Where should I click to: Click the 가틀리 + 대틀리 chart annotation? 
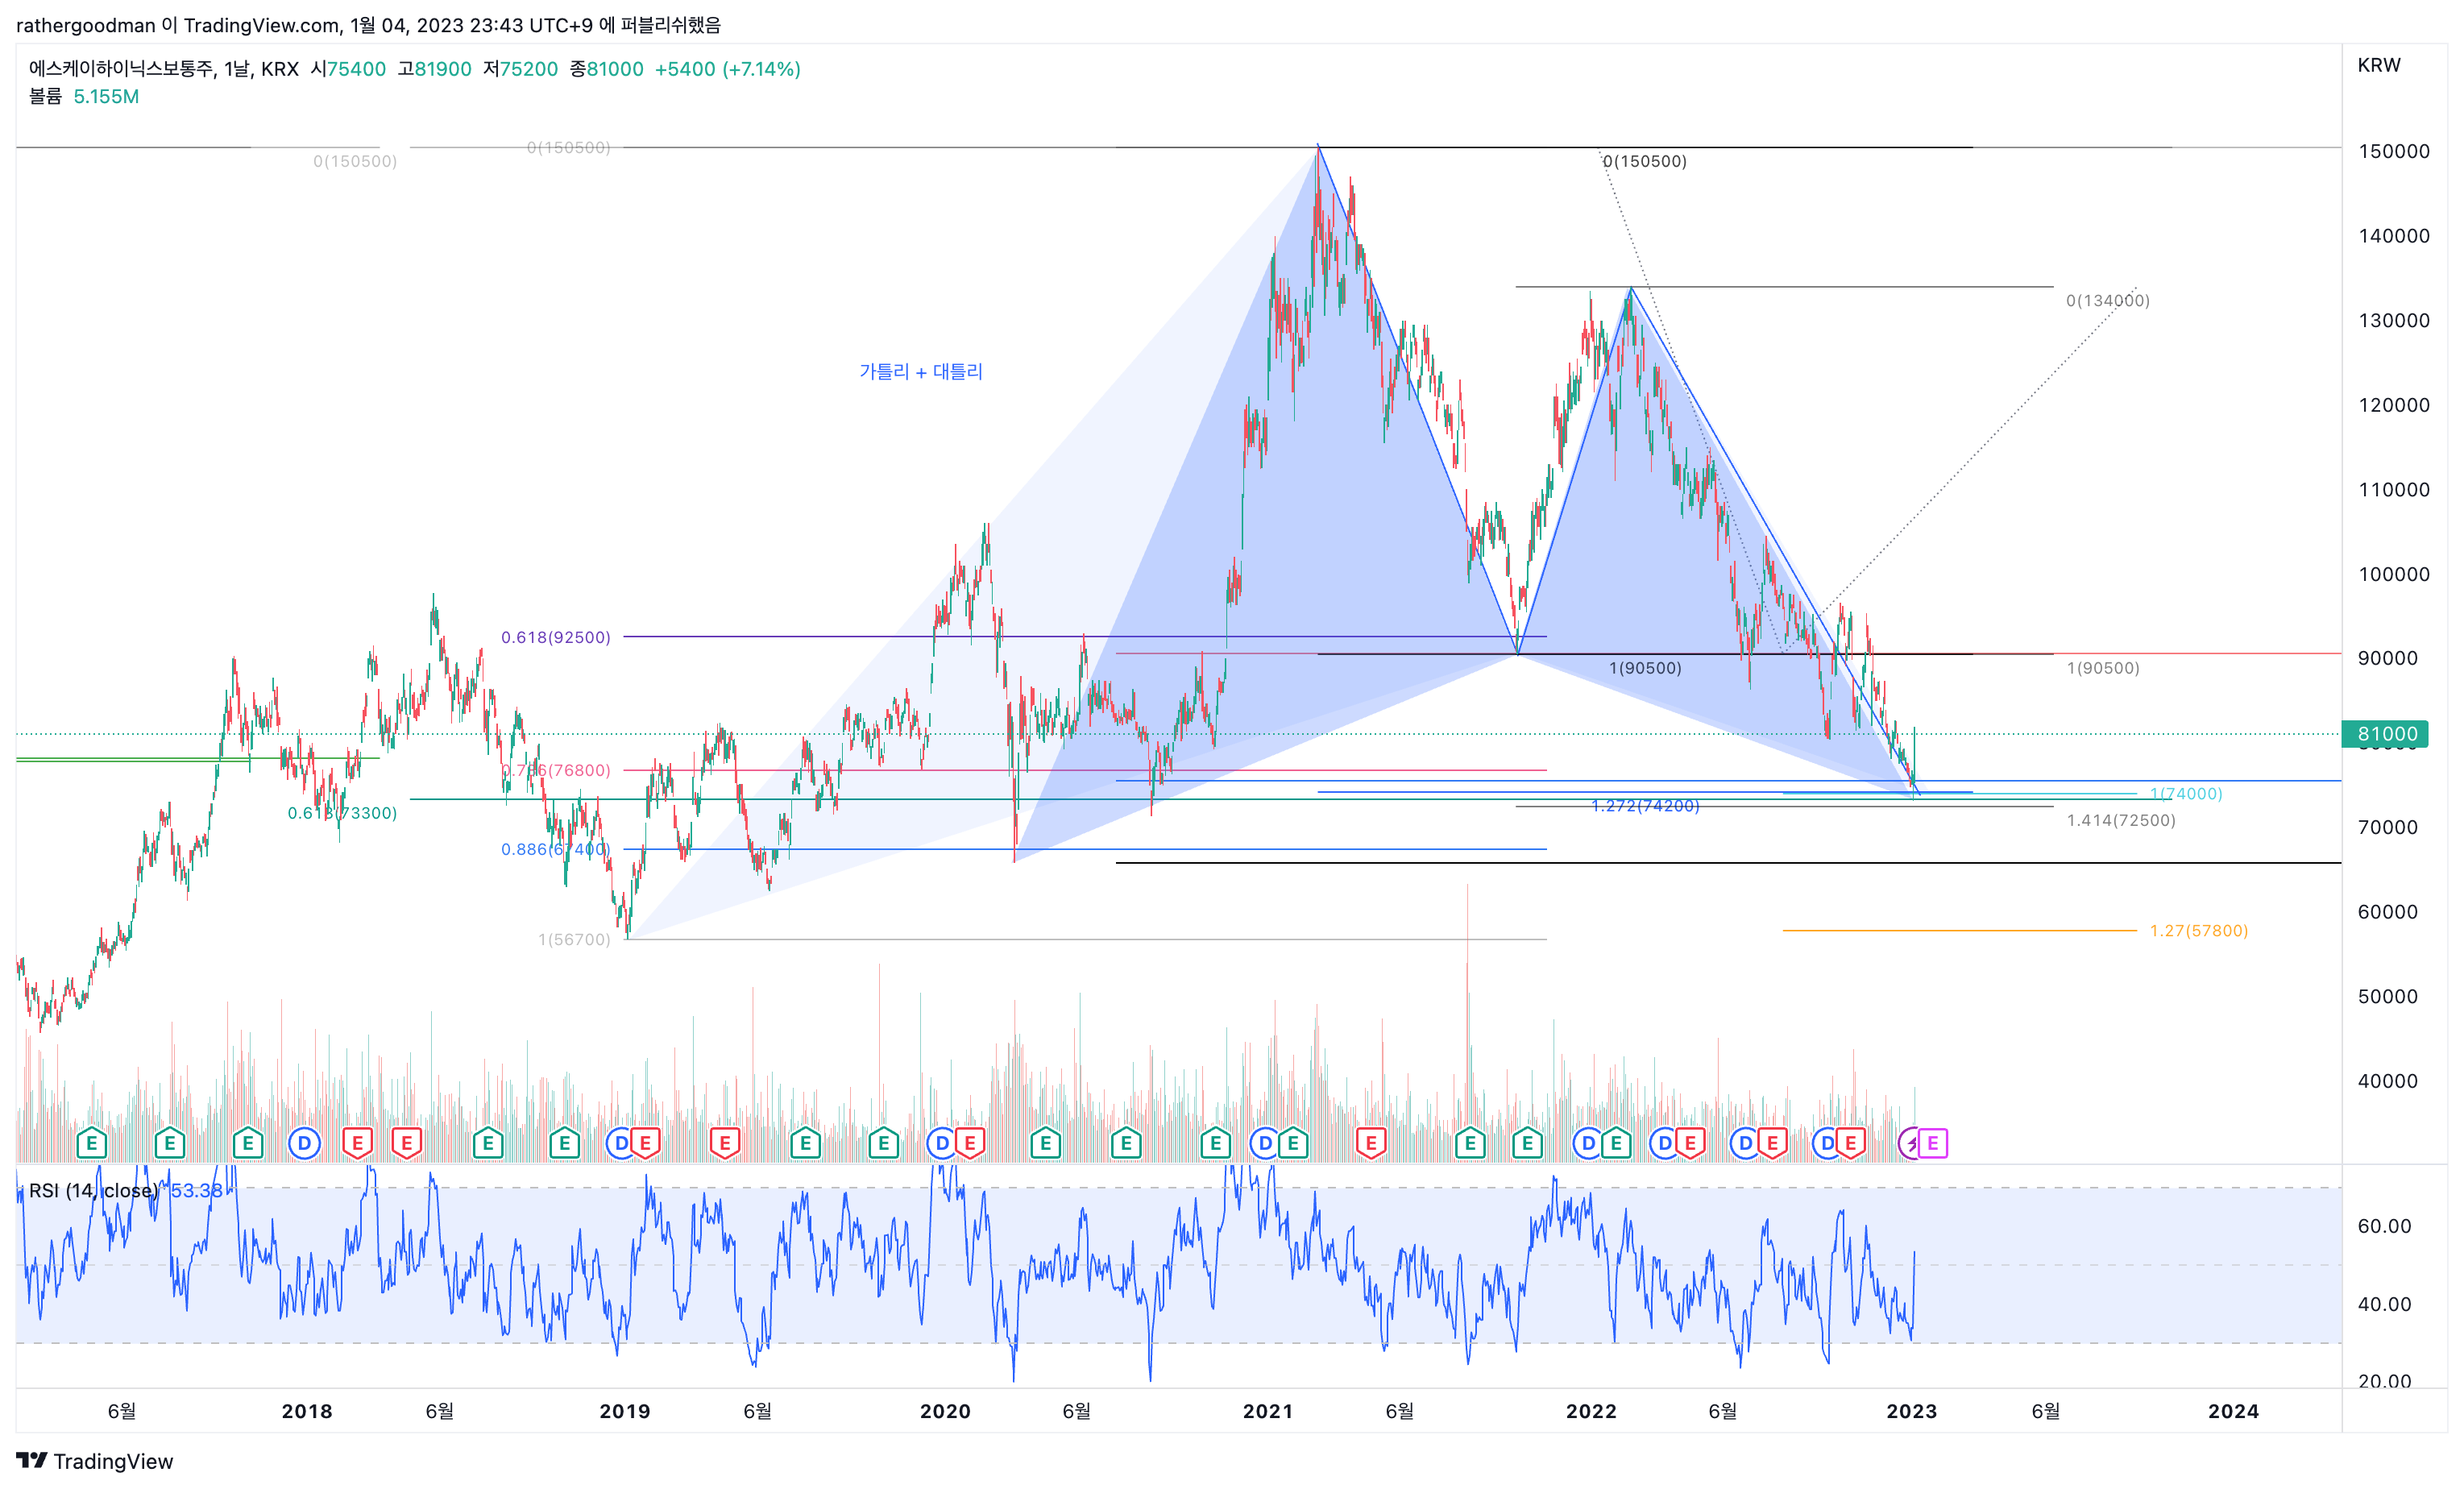click(921, 372)
